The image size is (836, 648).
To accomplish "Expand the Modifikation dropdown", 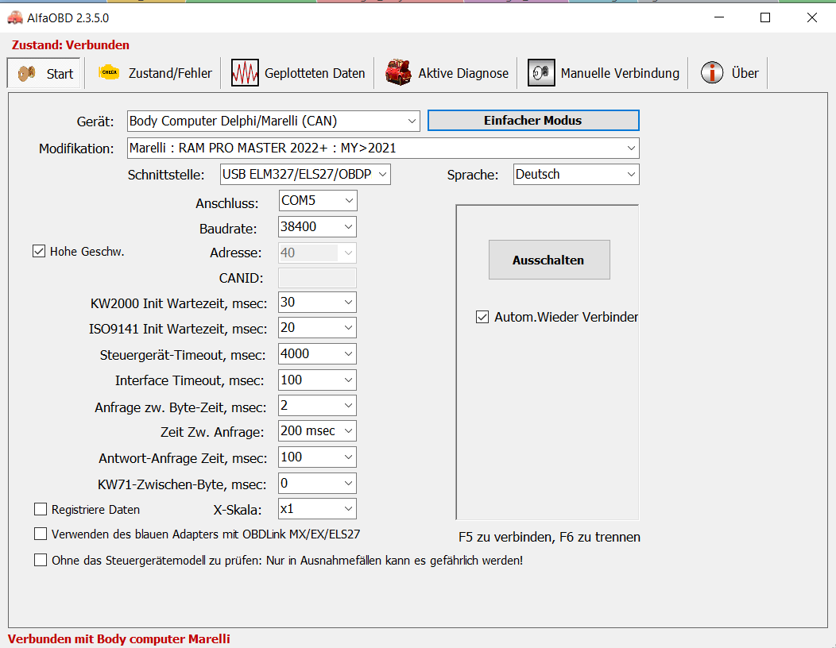I will coord(383,148).
